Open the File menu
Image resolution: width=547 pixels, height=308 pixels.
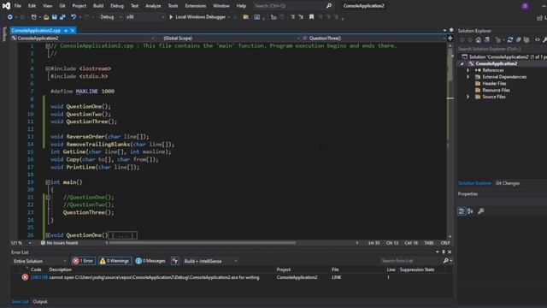[x=17, y=6]
